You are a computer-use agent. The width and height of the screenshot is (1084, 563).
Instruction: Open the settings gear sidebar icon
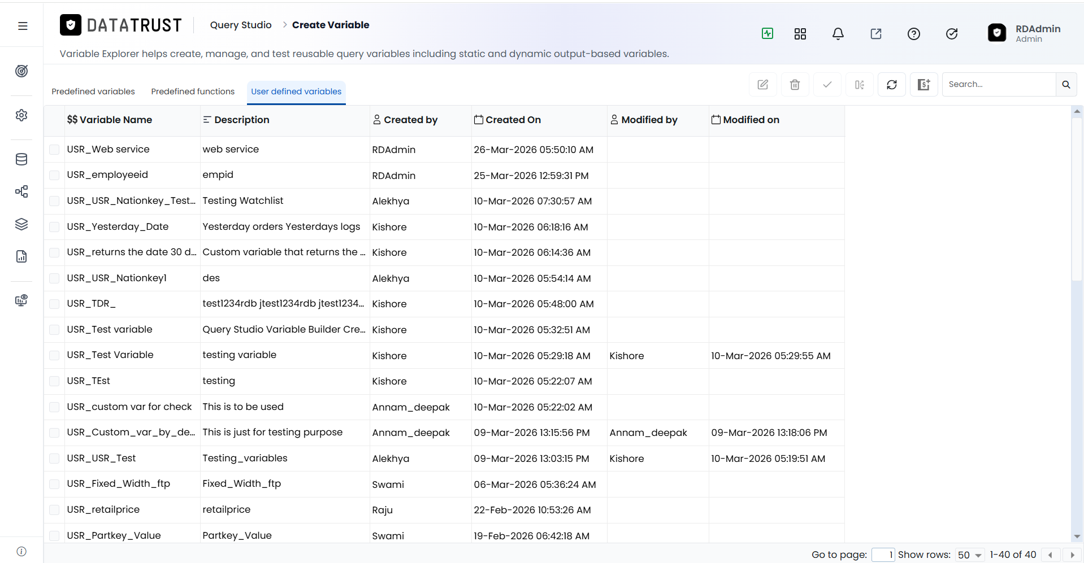click(21, 115)
